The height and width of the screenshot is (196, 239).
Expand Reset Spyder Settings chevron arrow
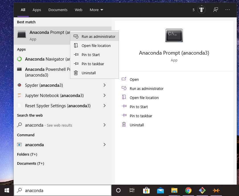[105, 106]
